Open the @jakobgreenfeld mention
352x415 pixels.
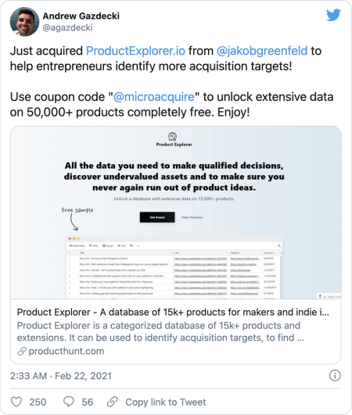[262, 51]
